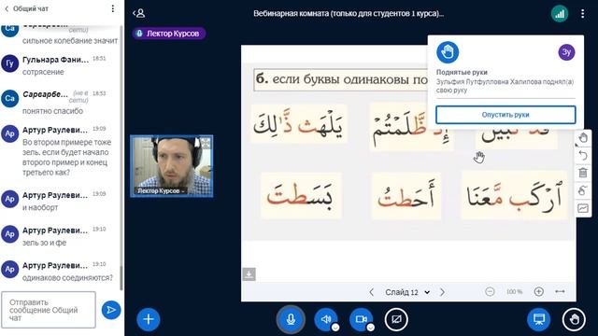Fit presentation to width

pyautogui.click(x=560, y=292)
